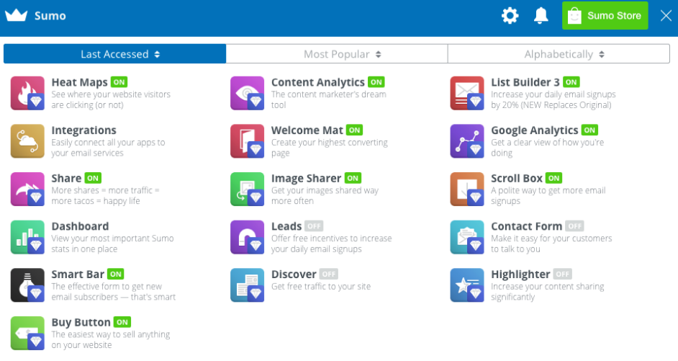This screenshot has width=678, height=361.
Task: Click the Sumo Store button
Action: tap(605, 16)
